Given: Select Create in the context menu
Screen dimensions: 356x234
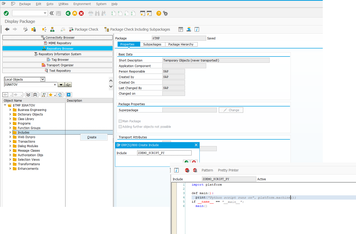Looking at the screenshot, I should coord(94,137).
